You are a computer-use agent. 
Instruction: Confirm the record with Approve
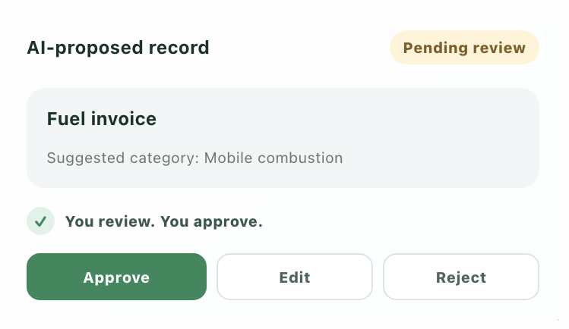point(116,277)
